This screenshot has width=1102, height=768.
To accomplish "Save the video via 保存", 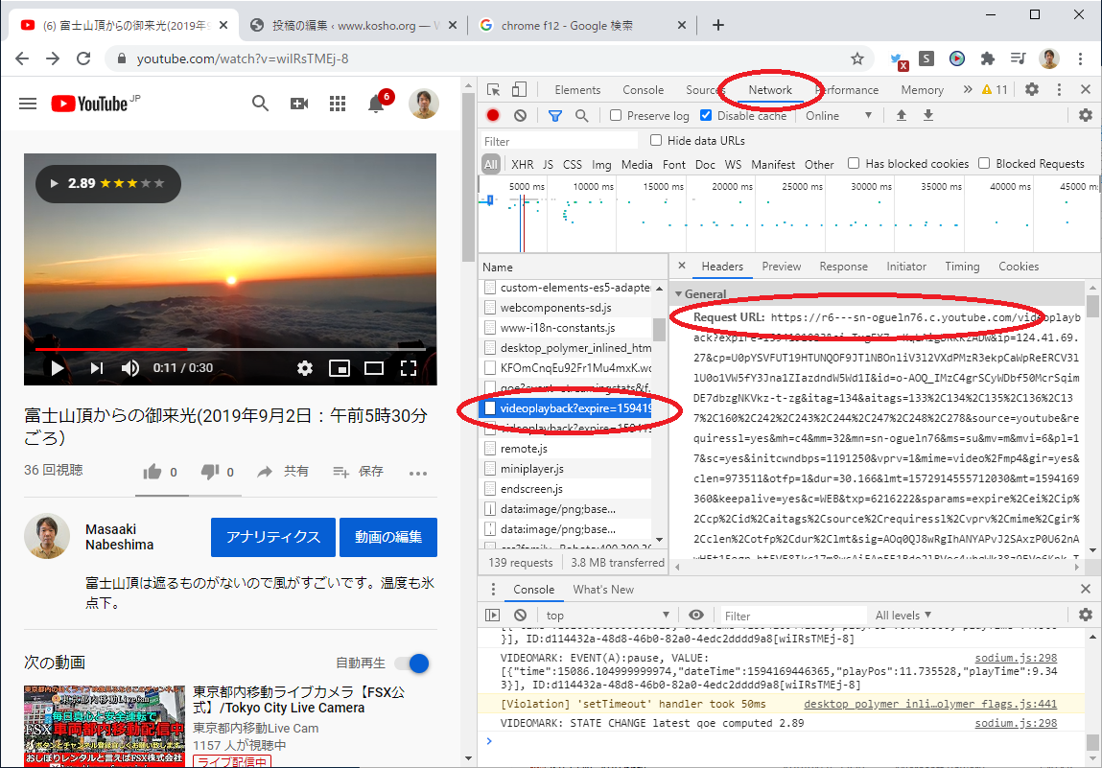I will (x=358, y=472).
